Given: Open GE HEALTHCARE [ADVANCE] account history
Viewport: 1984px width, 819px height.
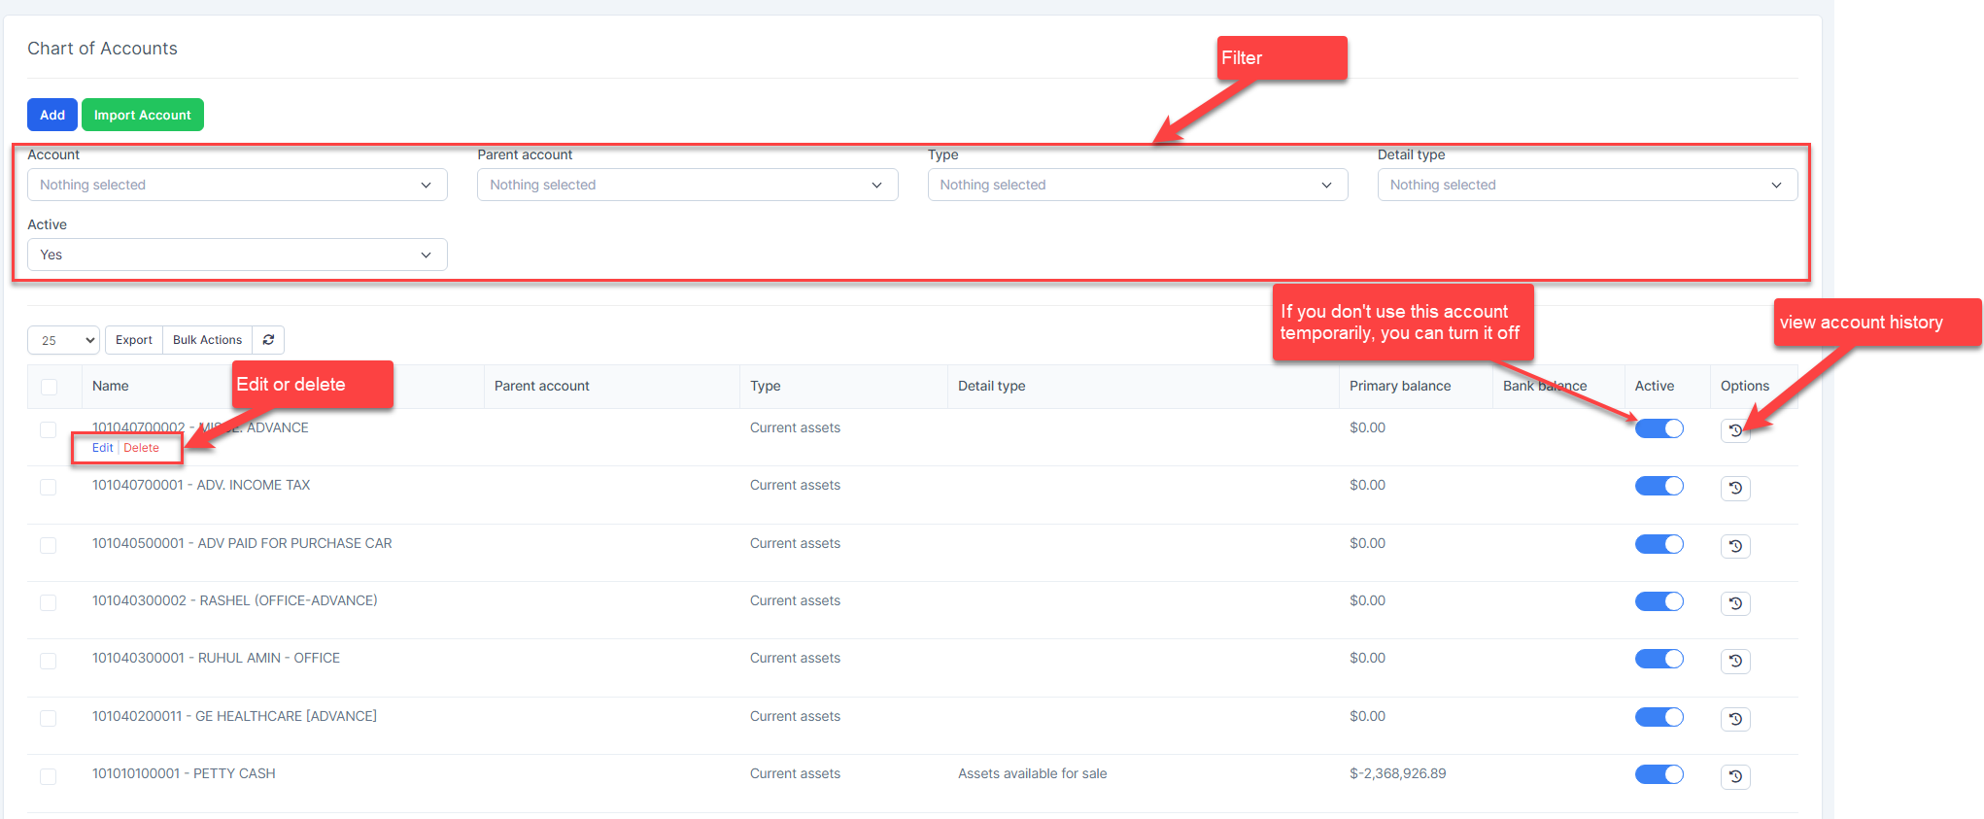Looking at the screenshot, I should click(x=1735, y=719).
